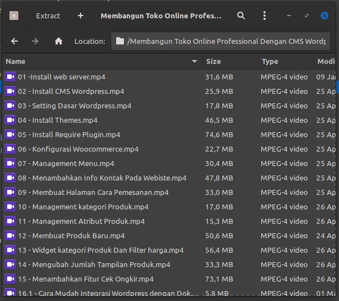Select file name 03 - Setting Dasar Wordpress.mp4
The height and width of the screenshot is (301, 339).
pos(74,106)
